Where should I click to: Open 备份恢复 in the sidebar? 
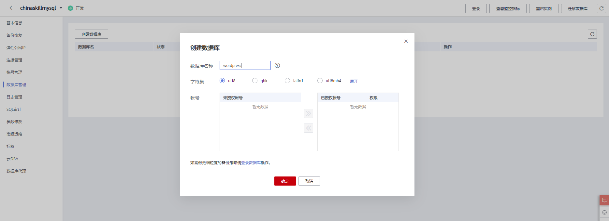(14, 35)
